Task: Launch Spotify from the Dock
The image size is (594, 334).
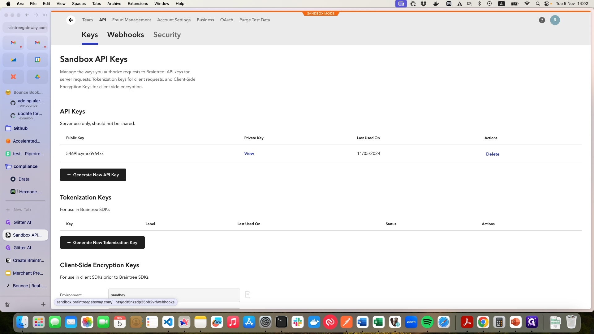Action: [x=427, y=322]
